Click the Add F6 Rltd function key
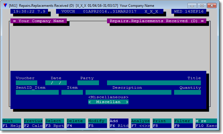 point(119,123)
